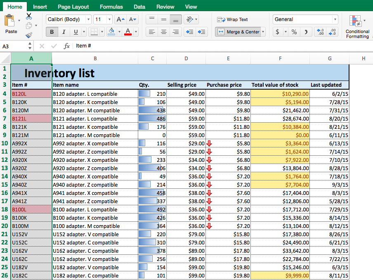Click the Cut scissors icon
The width and height of the screenshot is (373, 280).
point(29,17)
